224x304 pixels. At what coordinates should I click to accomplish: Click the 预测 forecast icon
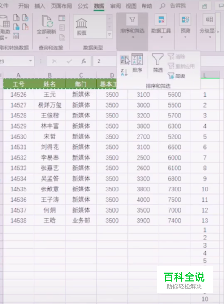185,20
